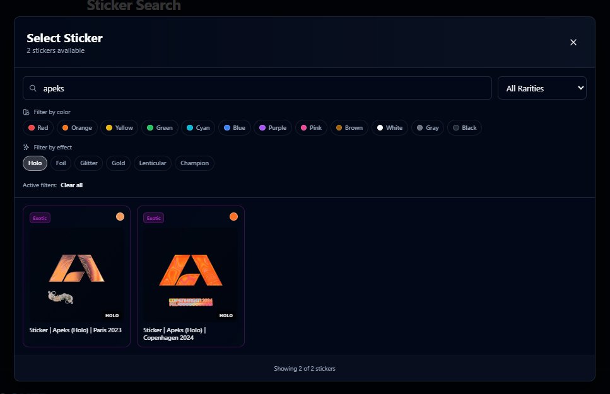Enable the Blue color filter
Viewport: 610px width, 394px height.
[234, 127]
